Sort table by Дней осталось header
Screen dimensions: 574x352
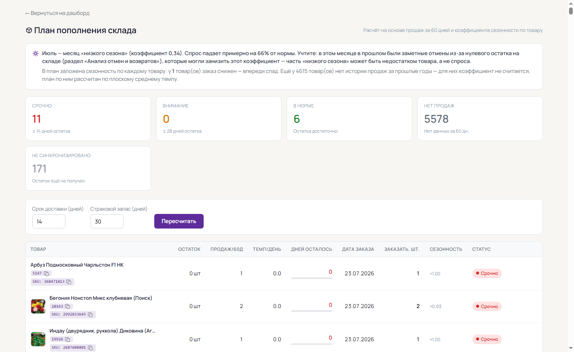[311, 249]
